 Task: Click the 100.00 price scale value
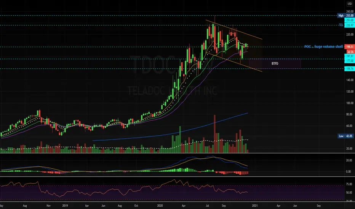349,103
